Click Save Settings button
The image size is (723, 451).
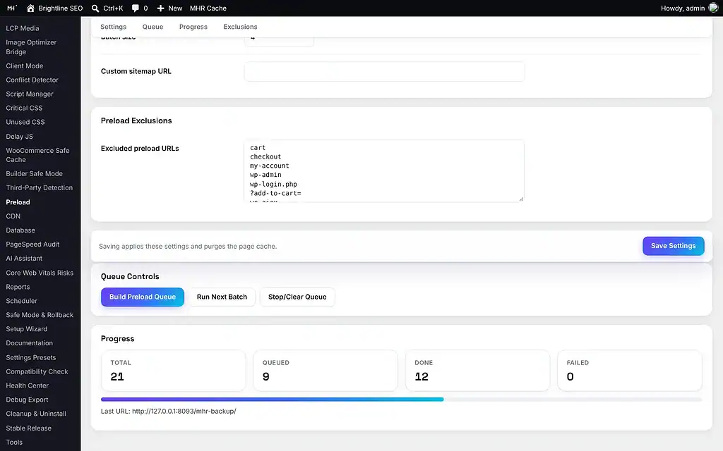tap(673, 246)
